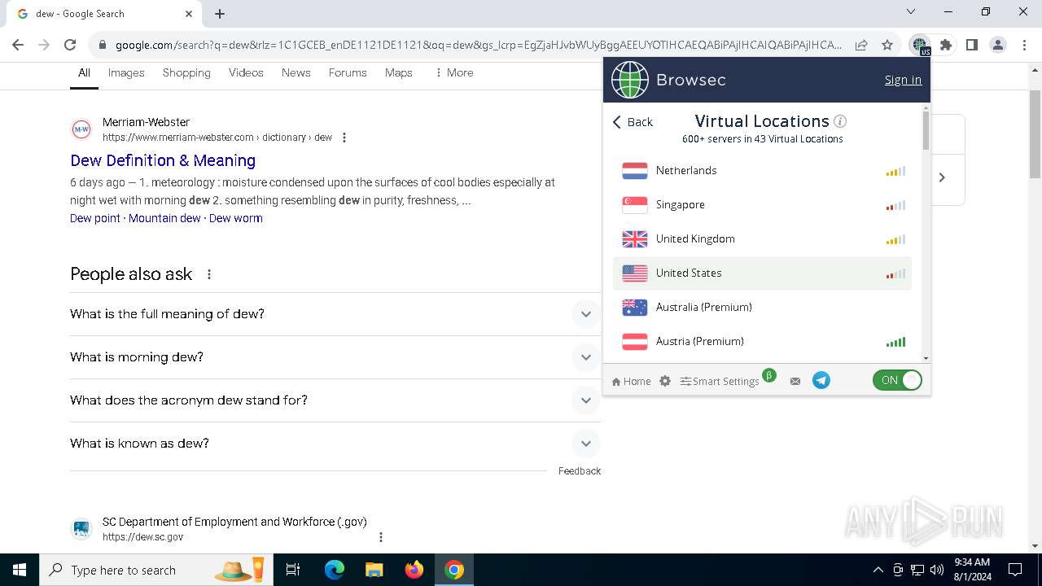Image resolution: width=1042 pixels, height=586 pixels.
Task: Select the United Kingdom flag
Action: pos(635,239)
